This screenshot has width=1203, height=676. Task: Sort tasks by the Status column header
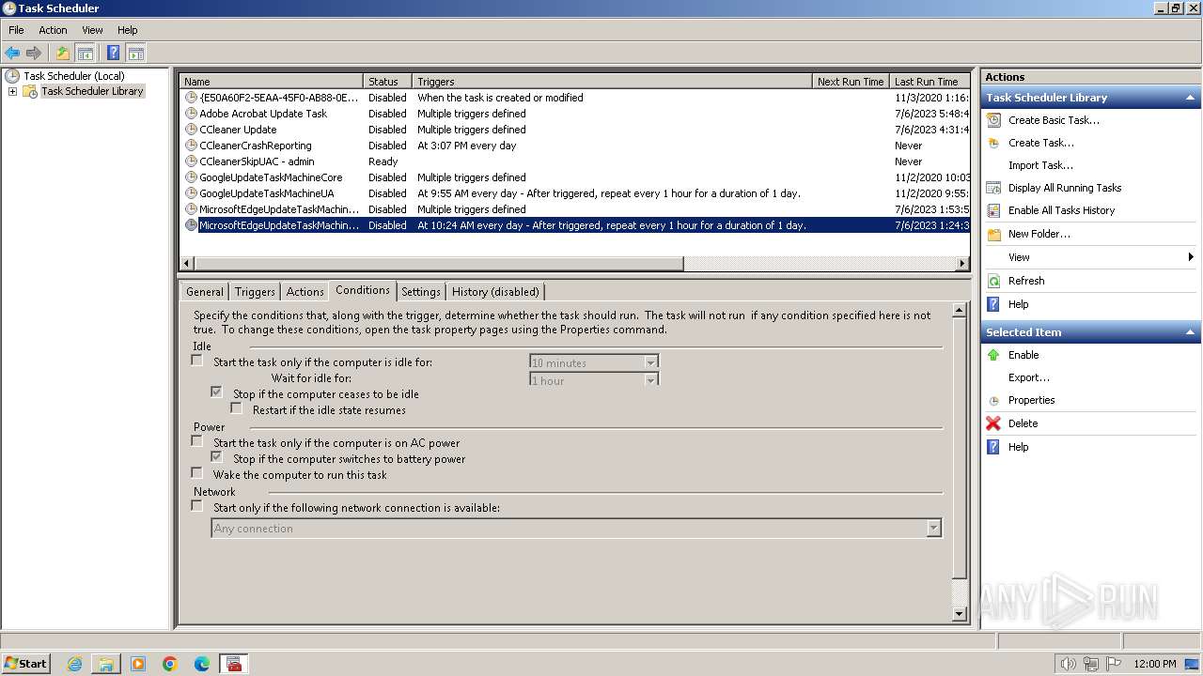click(387, 82)
